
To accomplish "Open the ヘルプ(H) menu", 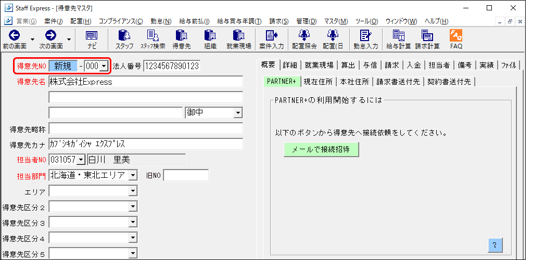I will pyautogui.click(x=437, y=21).
